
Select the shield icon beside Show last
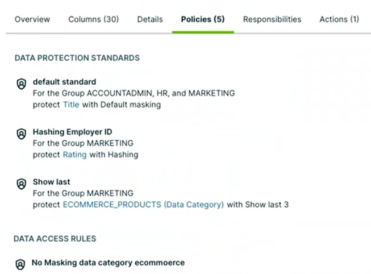21,184
